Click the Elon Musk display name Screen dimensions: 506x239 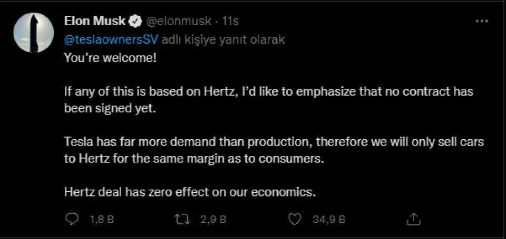point(94,22)
